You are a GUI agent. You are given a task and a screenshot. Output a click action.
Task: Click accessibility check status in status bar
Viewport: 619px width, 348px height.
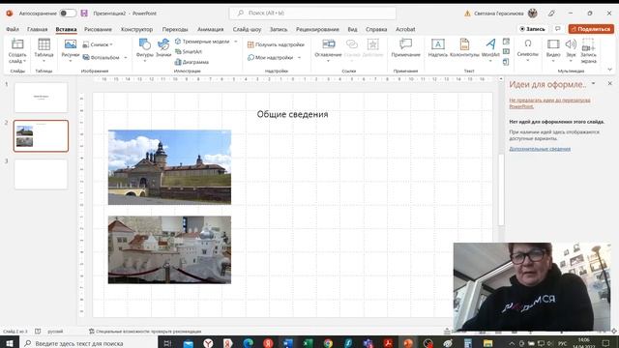pos(145,332)
